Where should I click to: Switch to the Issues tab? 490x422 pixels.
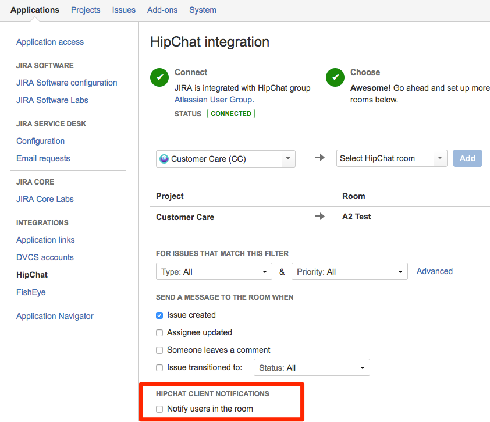[124, 10]
